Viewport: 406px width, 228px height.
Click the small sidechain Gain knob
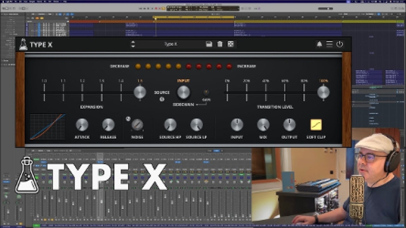tap(206, 92)
